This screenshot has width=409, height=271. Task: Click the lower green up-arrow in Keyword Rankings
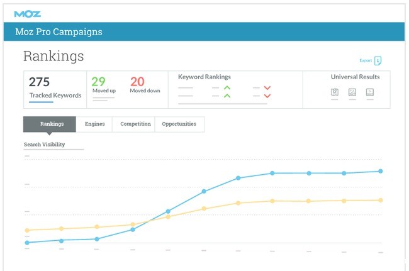(227, 96)
